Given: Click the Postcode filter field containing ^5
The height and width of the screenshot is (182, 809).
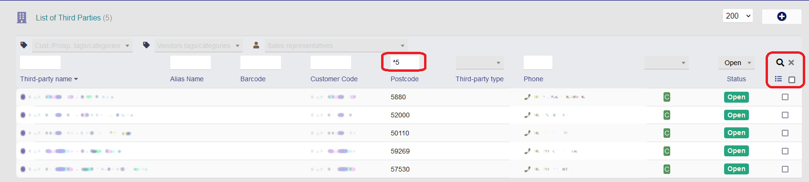Looking at the screenshot, I should (x=404, y=62).
